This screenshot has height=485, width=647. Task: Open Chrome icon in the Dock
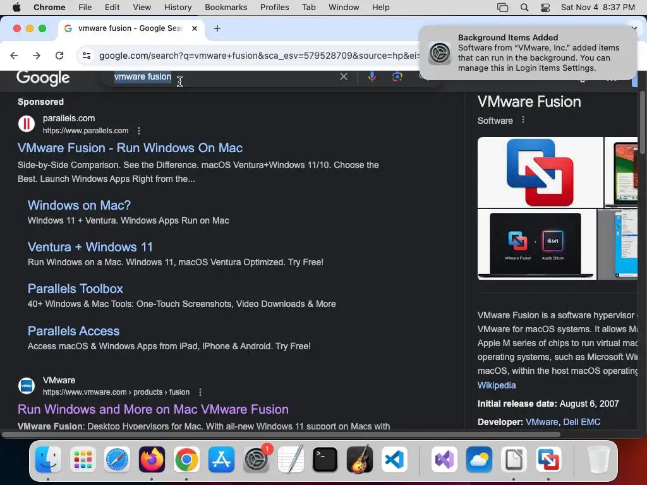click(x=186, y=459)
